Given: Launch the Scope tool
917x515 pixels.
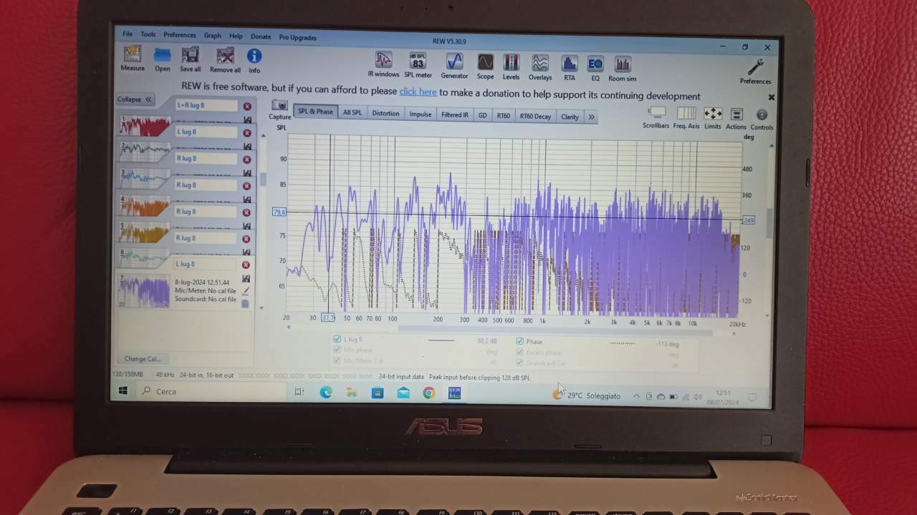Looking at the screenshot, I should [x=485, y=67].
